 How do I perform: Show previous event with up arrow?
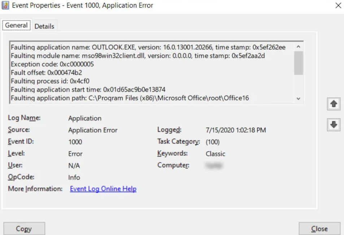pyautogui.click(x=334, y=104)
